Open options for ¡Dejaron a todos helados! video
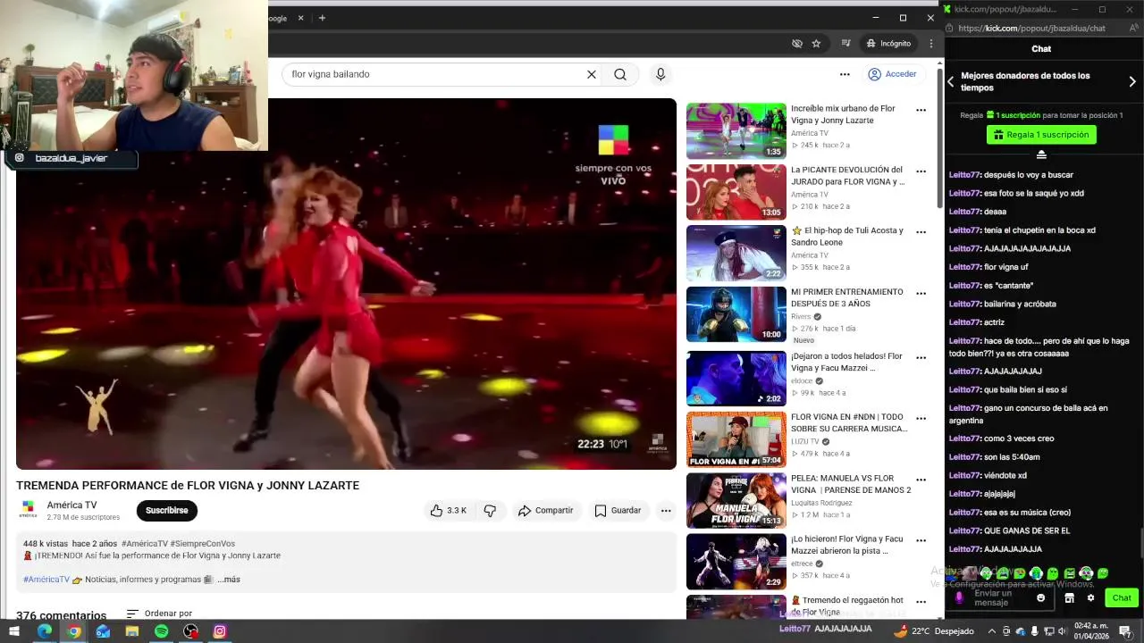The width and height of the screenshot is (1144, 643). coord(921,358)
